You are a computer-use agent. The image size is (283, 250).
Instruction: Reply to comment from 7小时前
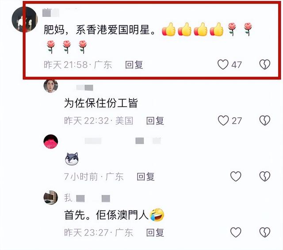pyautogui.click(x=145, y=177)
